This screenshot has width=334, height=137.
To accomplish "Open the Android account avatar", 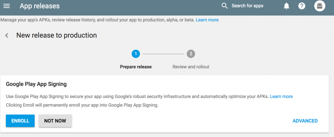I will [x=320, y=6].
